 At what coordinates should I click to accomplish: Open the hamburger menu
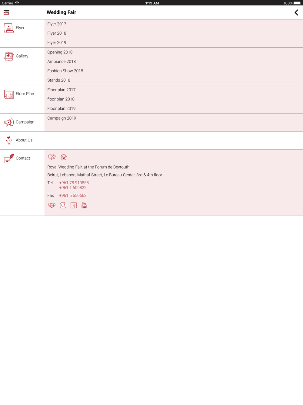pos(6,12)
